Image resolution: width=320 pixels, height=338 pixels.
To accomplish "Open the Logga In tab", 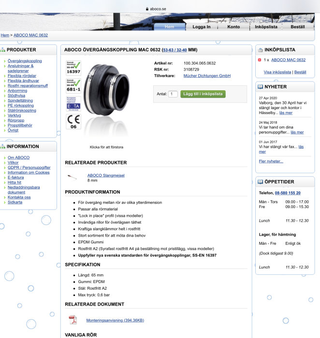I will 201,27.
